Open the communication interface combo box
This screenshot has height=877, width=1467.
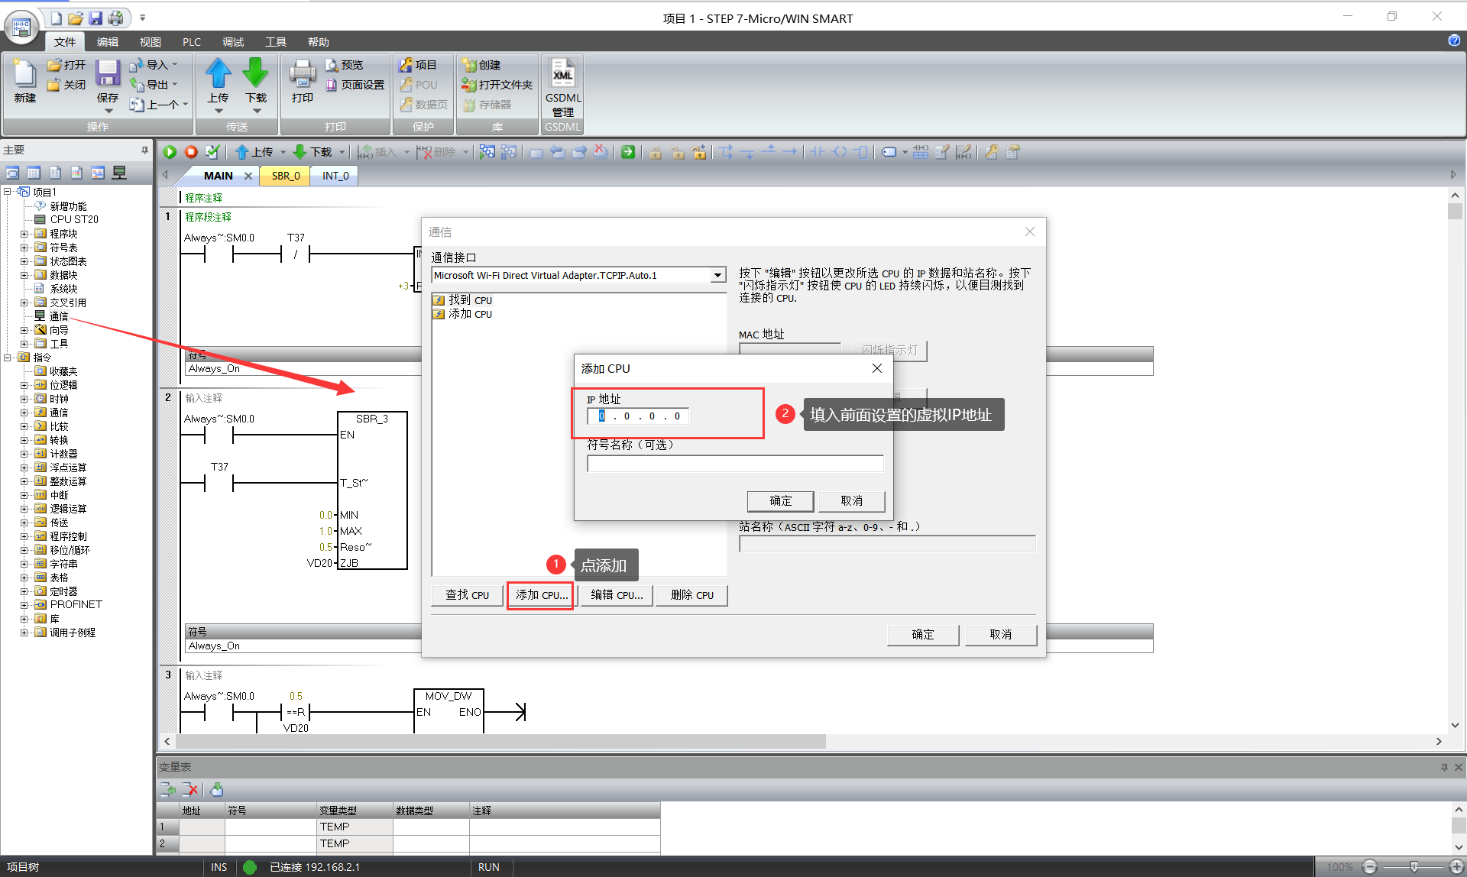click(x=578, y=275)
